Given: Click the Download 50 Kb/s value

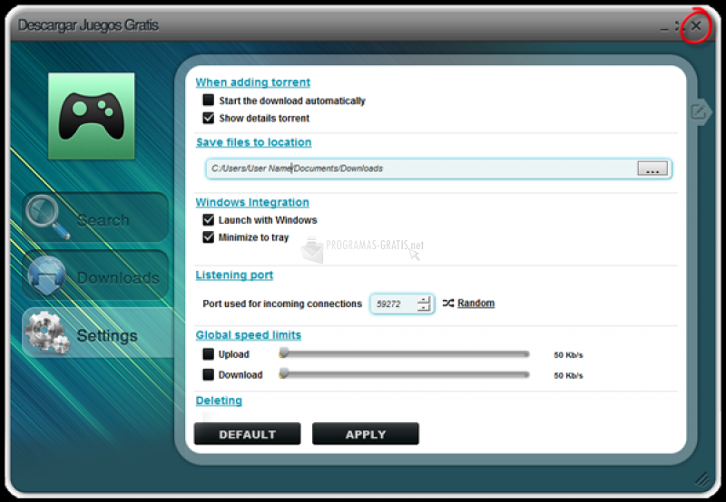Looking at the screenshot, I should [568, 375].
